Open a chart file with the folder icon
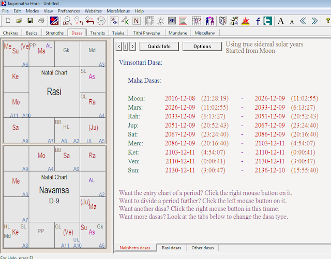The height and width of the screenshot is (259, 331). (x=19, y=21)
